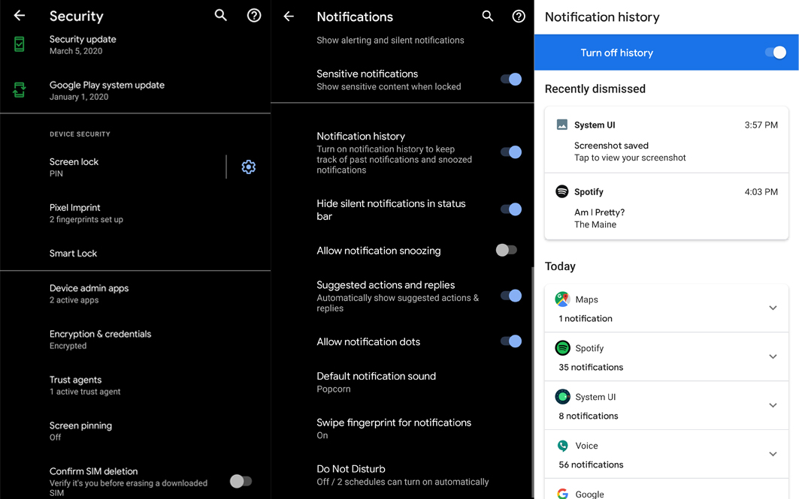Tap the 3:57 PM timestamp

coord(761,125)
